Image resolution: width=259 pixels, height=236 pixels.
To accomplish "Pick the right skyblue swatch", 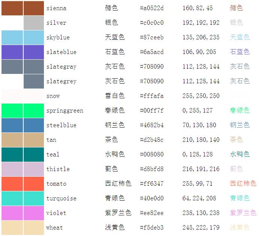I will 34,38.
